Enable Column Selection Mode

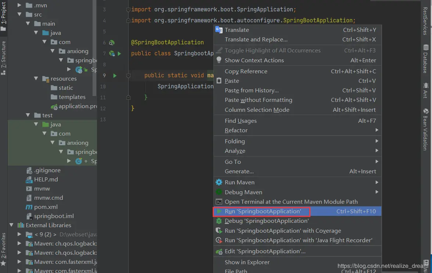298,110
